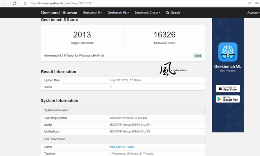
Task: Click the green Valid badge
Action: 198,56
